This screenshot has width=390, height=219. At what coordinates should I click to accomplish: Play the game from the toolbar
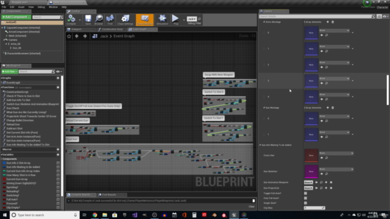tap(175, 19)
